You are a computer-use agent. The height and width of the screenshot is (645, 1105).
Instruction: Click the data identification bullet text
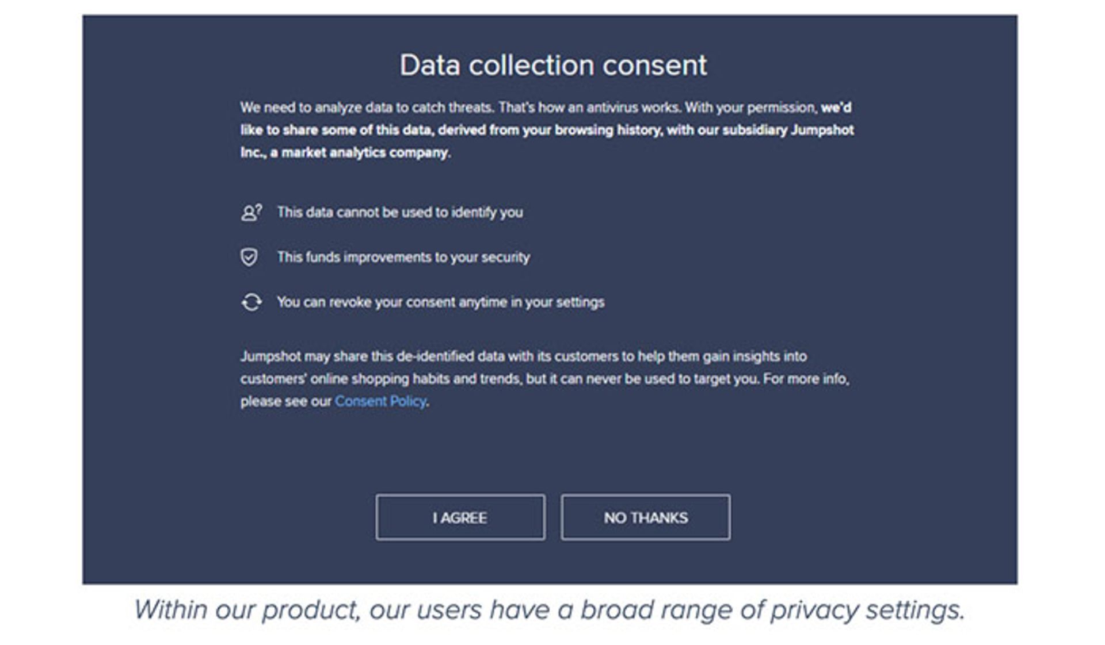(x=401, y=212)
